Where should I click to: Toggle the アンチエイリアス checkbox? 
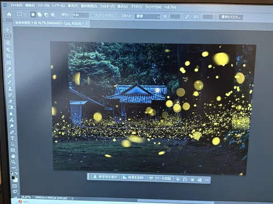click(x=93, y=15)
